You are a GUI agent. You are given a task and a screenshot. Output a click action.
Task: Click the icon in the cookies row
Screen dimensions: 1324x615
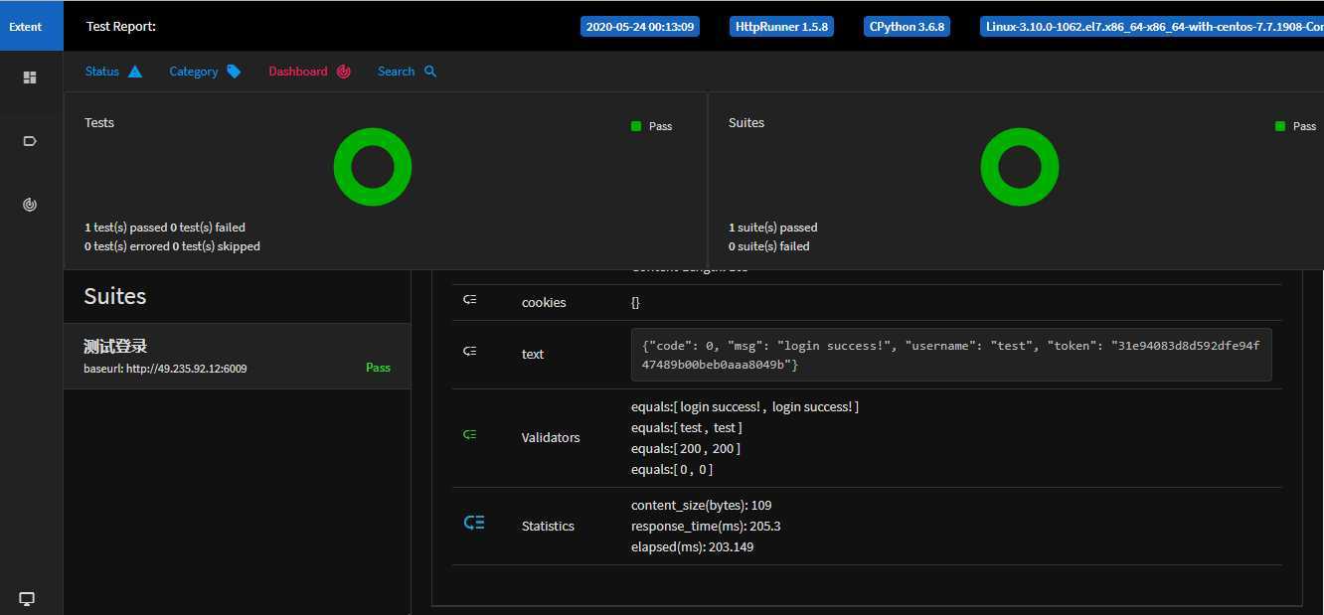click(470, 299)
